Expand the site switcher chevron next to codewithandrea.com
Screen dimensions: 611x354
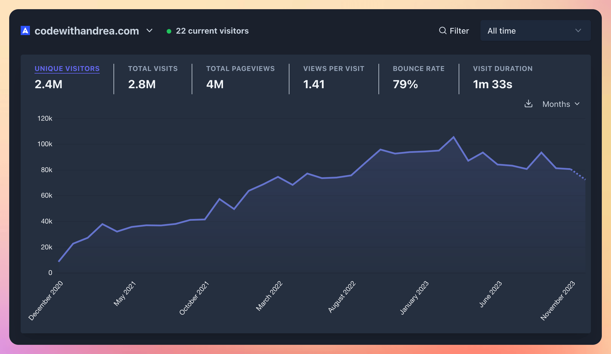click(149, 31)
